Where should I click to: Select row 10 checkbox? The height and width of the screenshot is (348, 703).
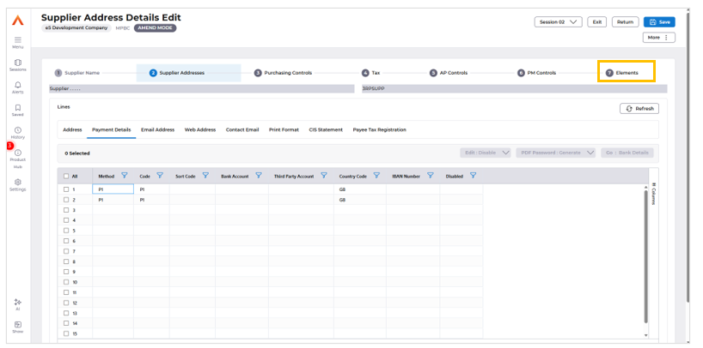(66, 282)
